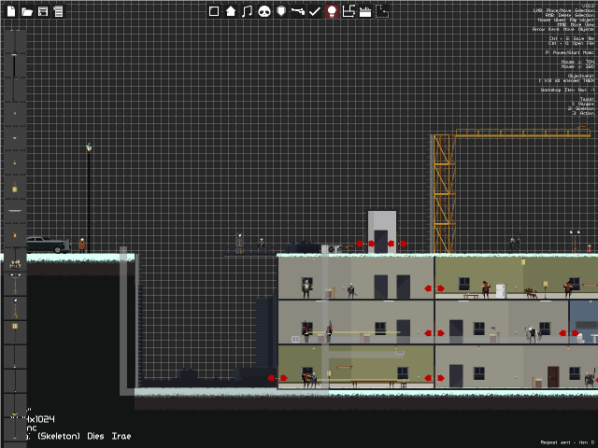598x448 pixels.
Task: Select the white refrigerator in top-floor room
Action: pos(501,291)
